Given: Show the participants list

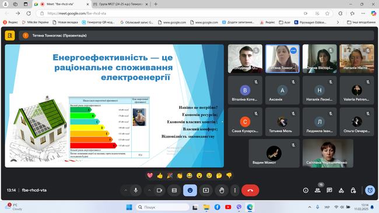Looking at the screenshot, I should tap(318, 190).
